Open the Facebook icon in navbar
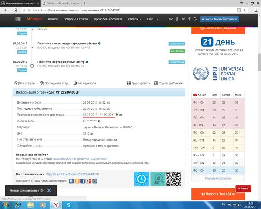The width and height of the screenshot is (261, 209). click(x=189, y=19)
